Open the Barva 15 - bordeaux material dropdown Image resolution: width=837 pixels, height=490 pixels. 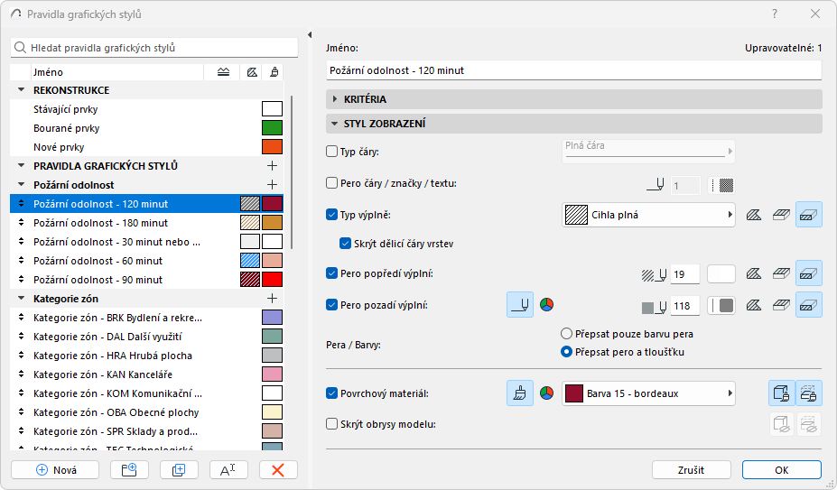coord(647,393)
